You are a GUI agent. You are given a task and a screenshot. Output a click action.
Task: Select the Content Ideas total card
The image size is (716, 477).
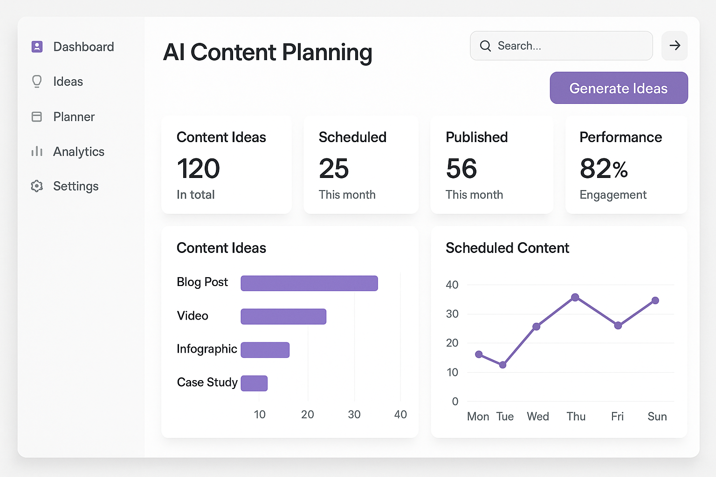point(227,165)
